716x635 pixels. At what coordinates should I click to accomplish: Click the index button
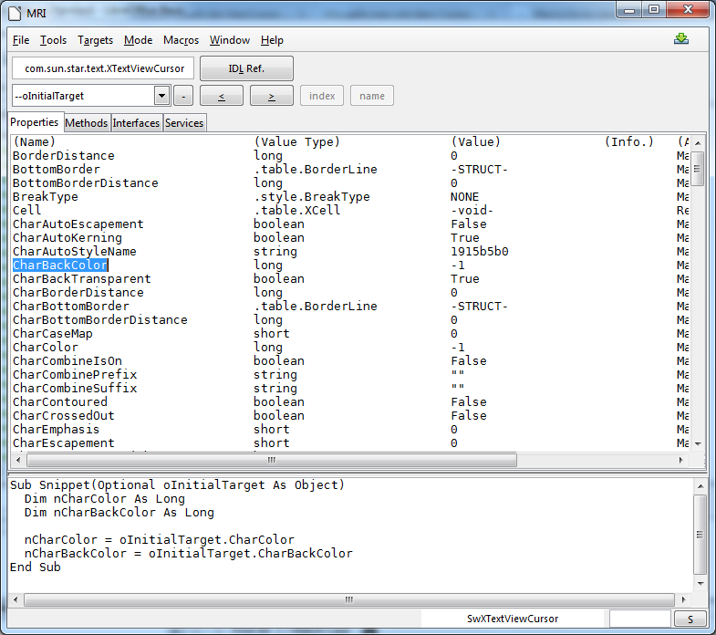pyautogui.click(x=322, y=96)
